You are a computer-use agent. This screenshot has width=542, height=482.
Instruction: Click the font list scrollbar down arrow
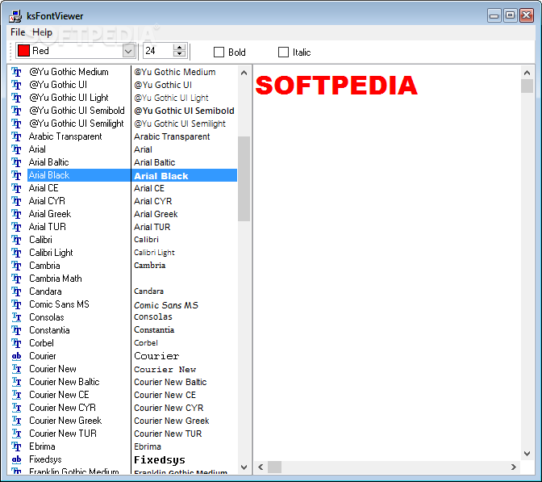[x=244, y=467]
